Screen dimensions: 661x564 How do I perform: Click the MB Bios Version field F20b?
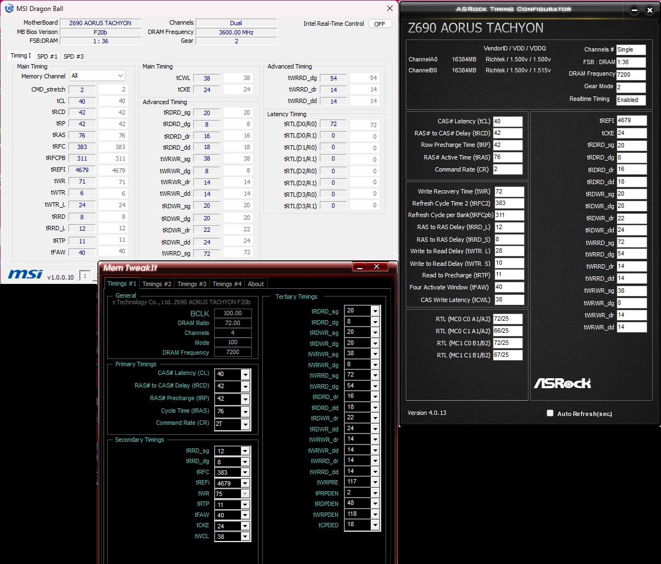[100, 32]
